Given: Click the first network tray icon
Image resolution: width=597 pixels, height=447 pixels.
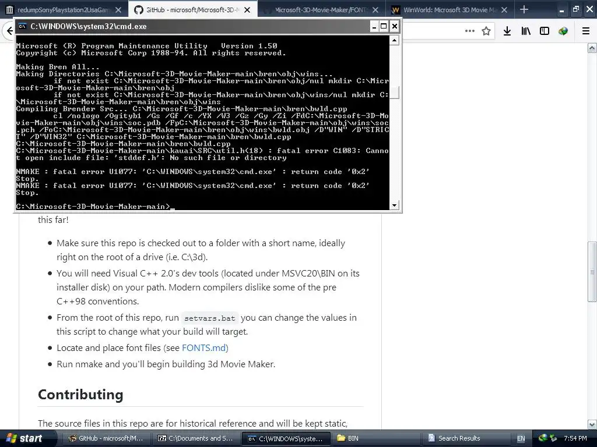Looking at the screenshot, I should pyautogui.click(x=543, y=438).
